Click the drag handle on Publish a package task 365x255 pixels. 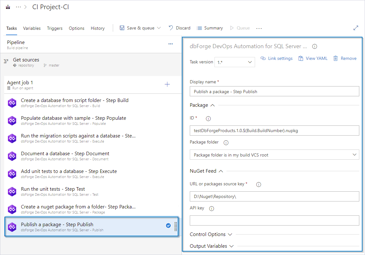click(x=176, y=226)
